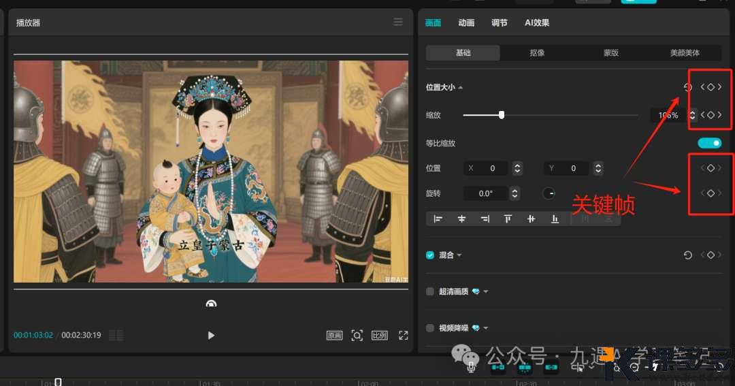Enable the 视频降噪 checkbox
Viewport: 735px width, 386px height.
pyautogui.click(x=430, y=328)
